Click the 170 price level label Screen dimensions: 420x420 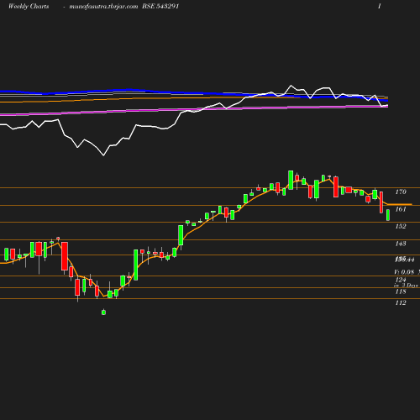tap(401, 192)
